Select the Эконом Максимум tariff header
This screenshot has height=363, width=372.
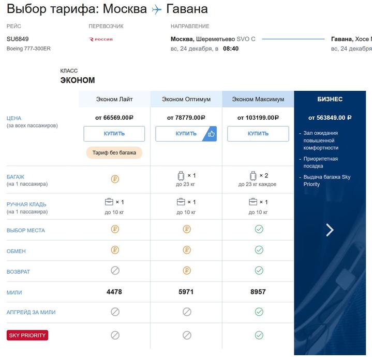pyautogui.click(x=258, y=99)
